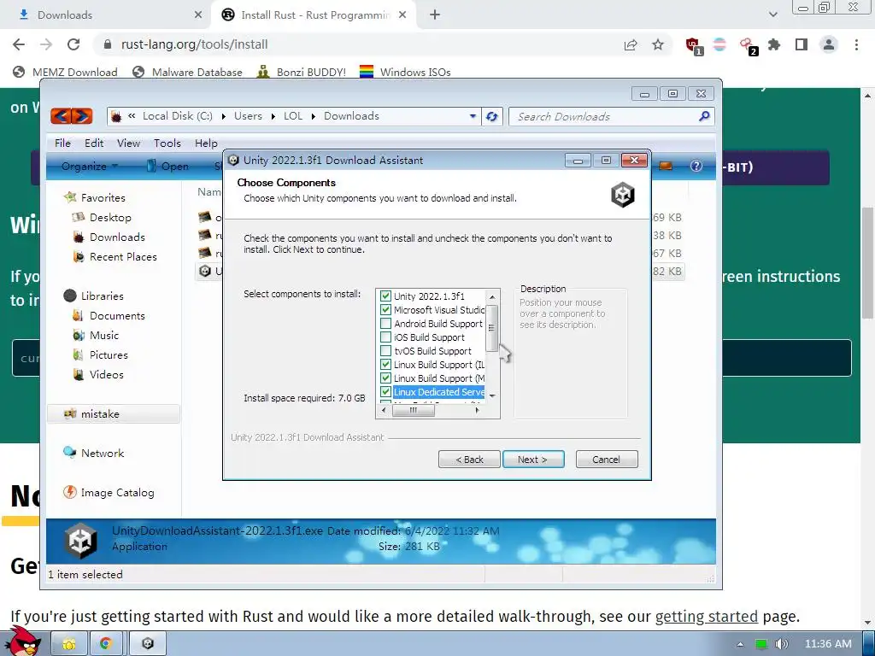Click component list horizontal scroll right arrow
Viewport: 875px width, 656px height.
477,410
